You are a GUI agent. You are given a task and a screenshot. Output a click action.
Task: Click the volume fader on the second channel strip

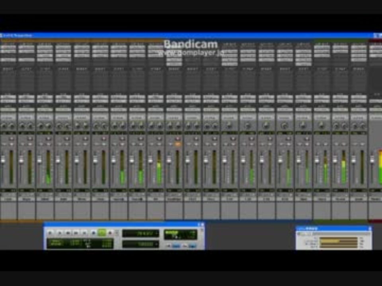[x=21, y=160]
